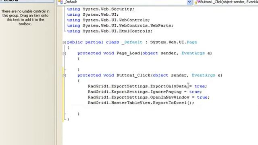This screenshot has width=258, height=145.
Task: Click 'System.Web.UI.Page' base class text
Action: [x=173, y=42]
